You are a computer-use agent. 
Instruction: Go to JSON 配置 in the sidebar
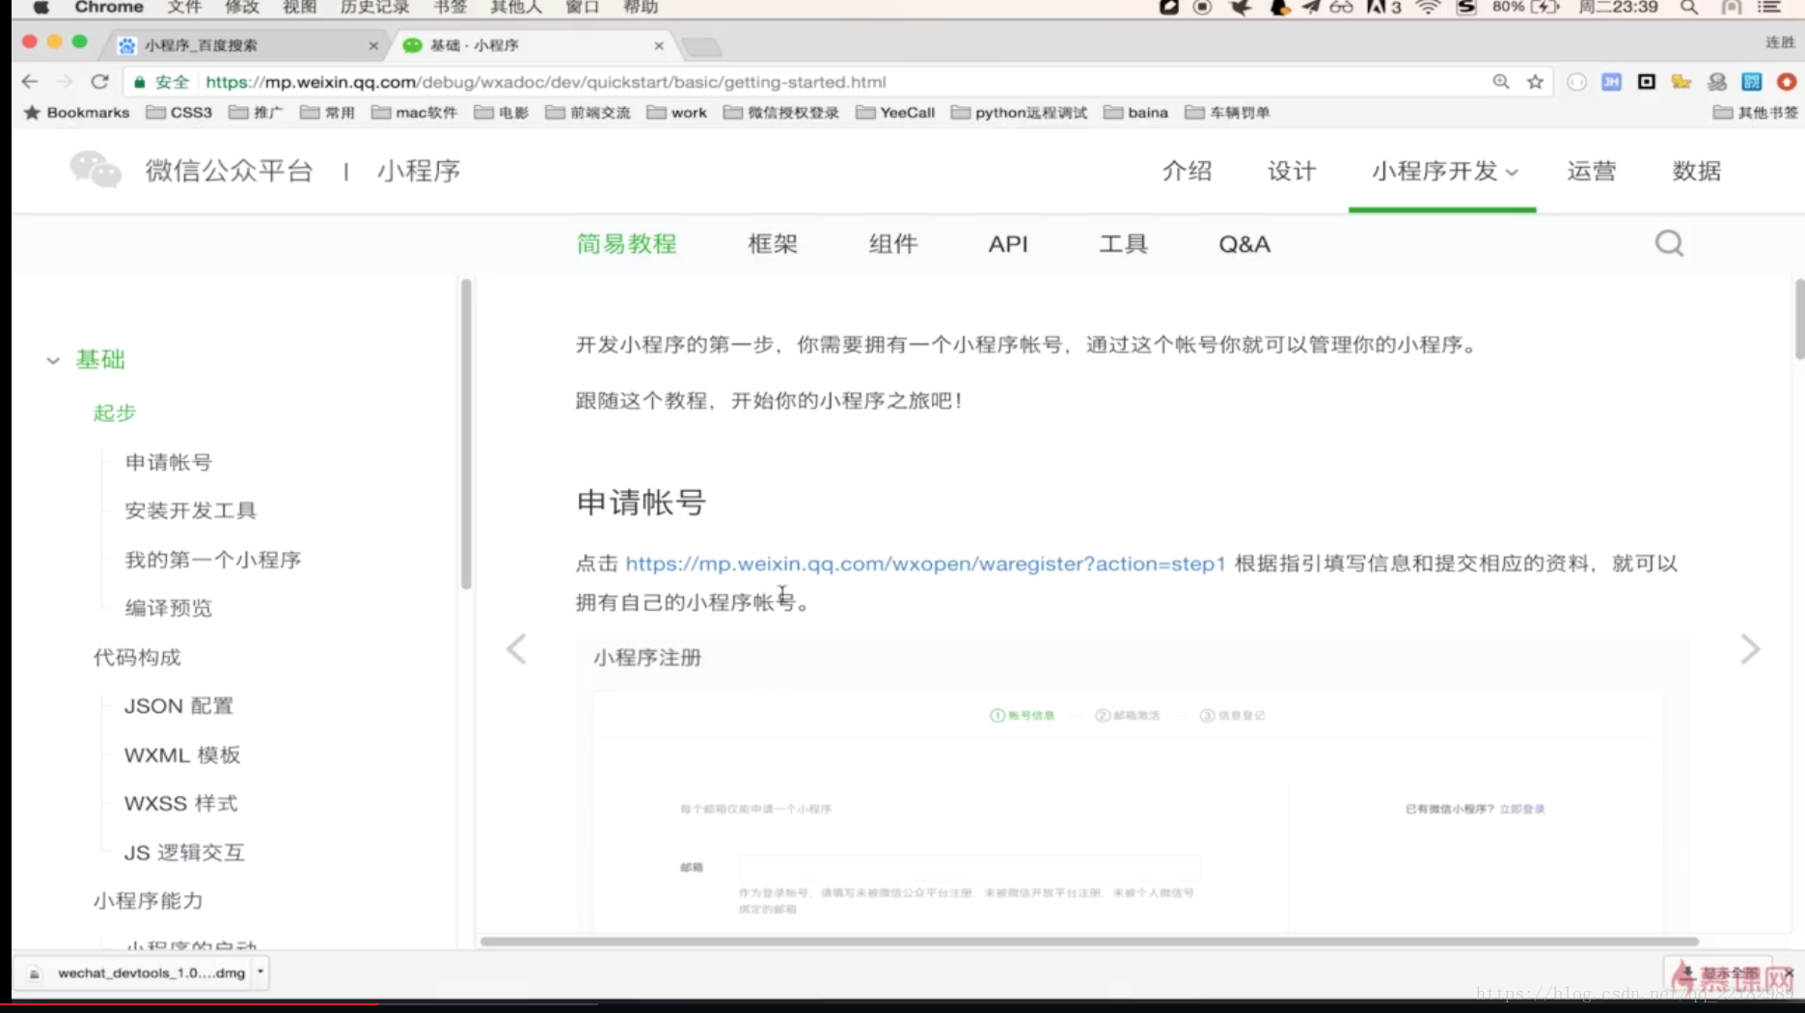179,706
